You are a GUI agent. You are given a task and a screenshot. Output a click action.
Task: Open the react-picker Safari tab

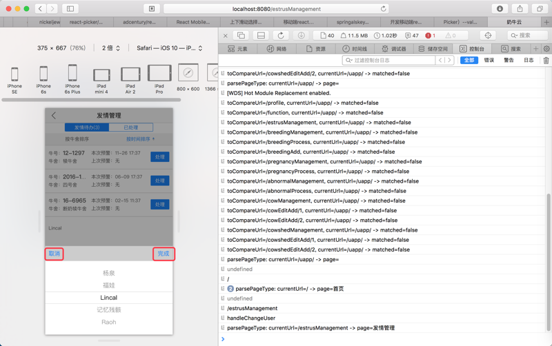click(x=86, y=22)
